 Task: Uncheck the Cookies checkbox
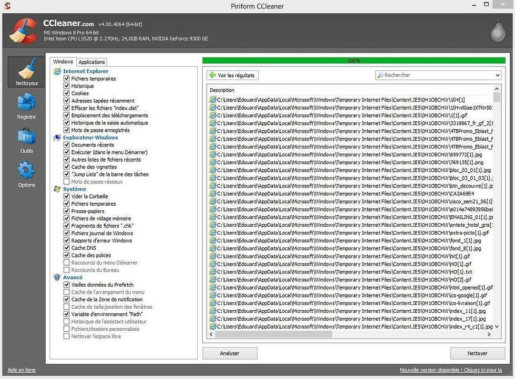point(67,93)
